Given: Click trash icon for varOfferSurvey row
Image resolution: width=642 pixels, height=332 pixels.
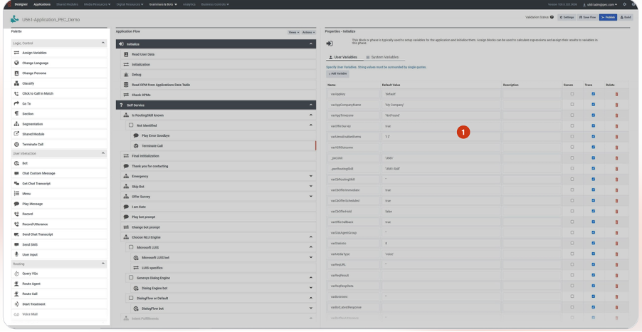Looking at the screenshot, I should coord(616,126).
